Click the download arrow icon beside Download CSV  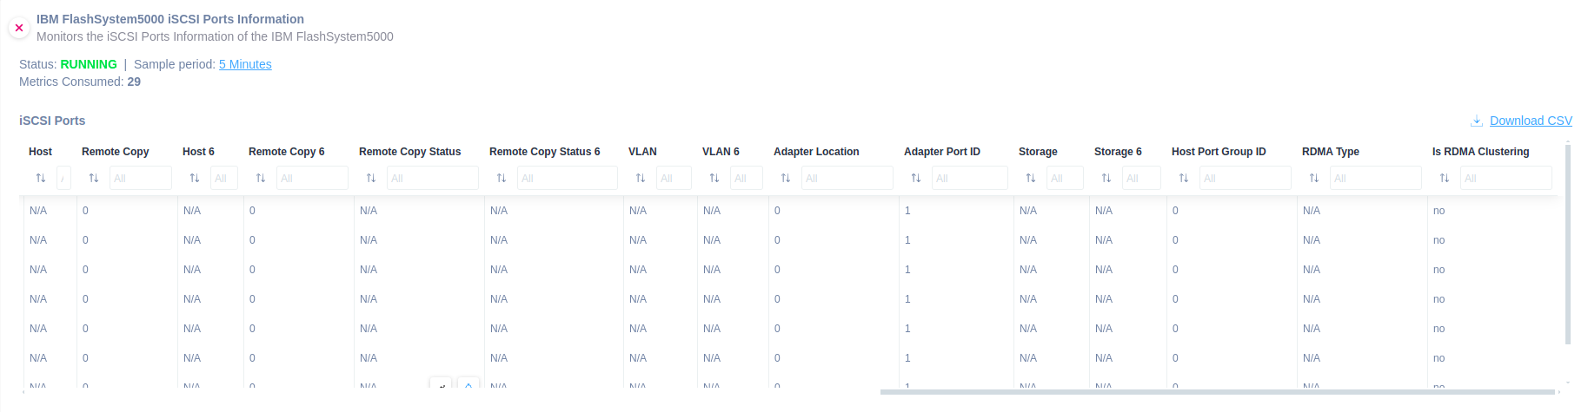1476,121
